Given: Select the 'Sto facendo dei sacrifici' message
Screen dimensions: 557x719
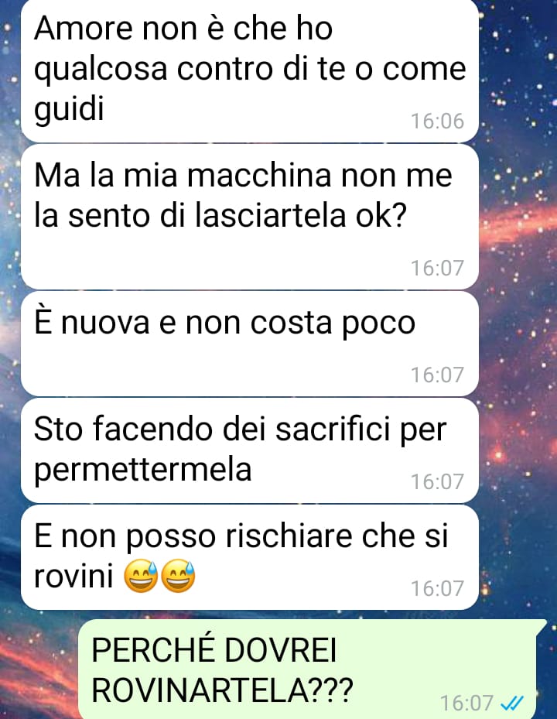Looking at the screenshot, I should [250, 450].
